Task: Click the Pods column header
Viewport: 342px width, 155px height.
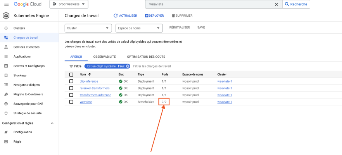Action: pos(165,74)
